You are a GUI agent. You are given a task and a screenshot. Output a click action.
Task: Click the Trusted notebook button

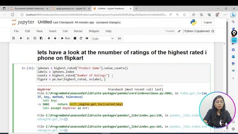click(170, 31)
